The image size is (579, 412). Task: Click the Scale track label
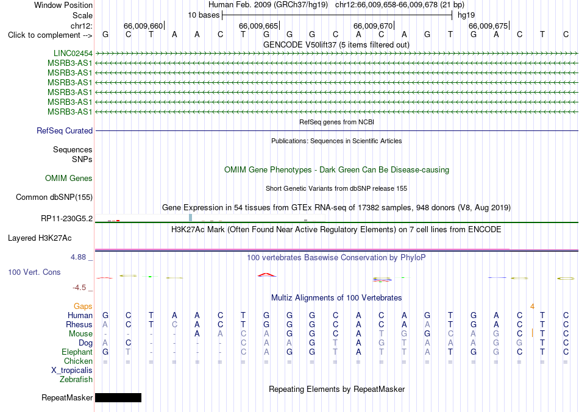click(x=82, y=15)
